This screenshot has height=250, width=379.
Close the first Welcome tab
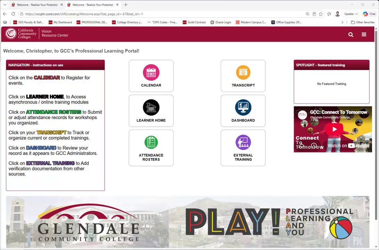point(62,5)
